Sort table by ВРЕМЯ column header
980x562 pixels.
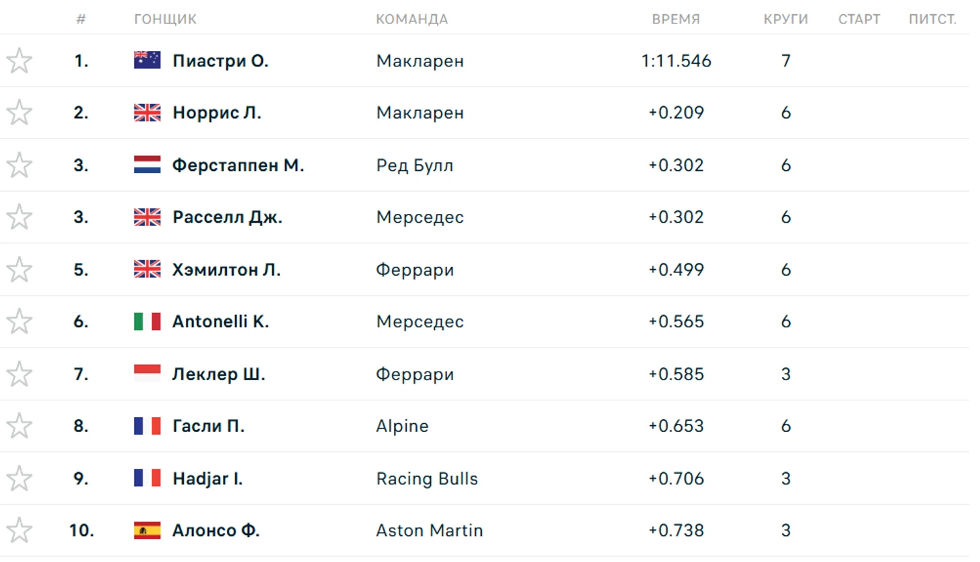(676, 19)
